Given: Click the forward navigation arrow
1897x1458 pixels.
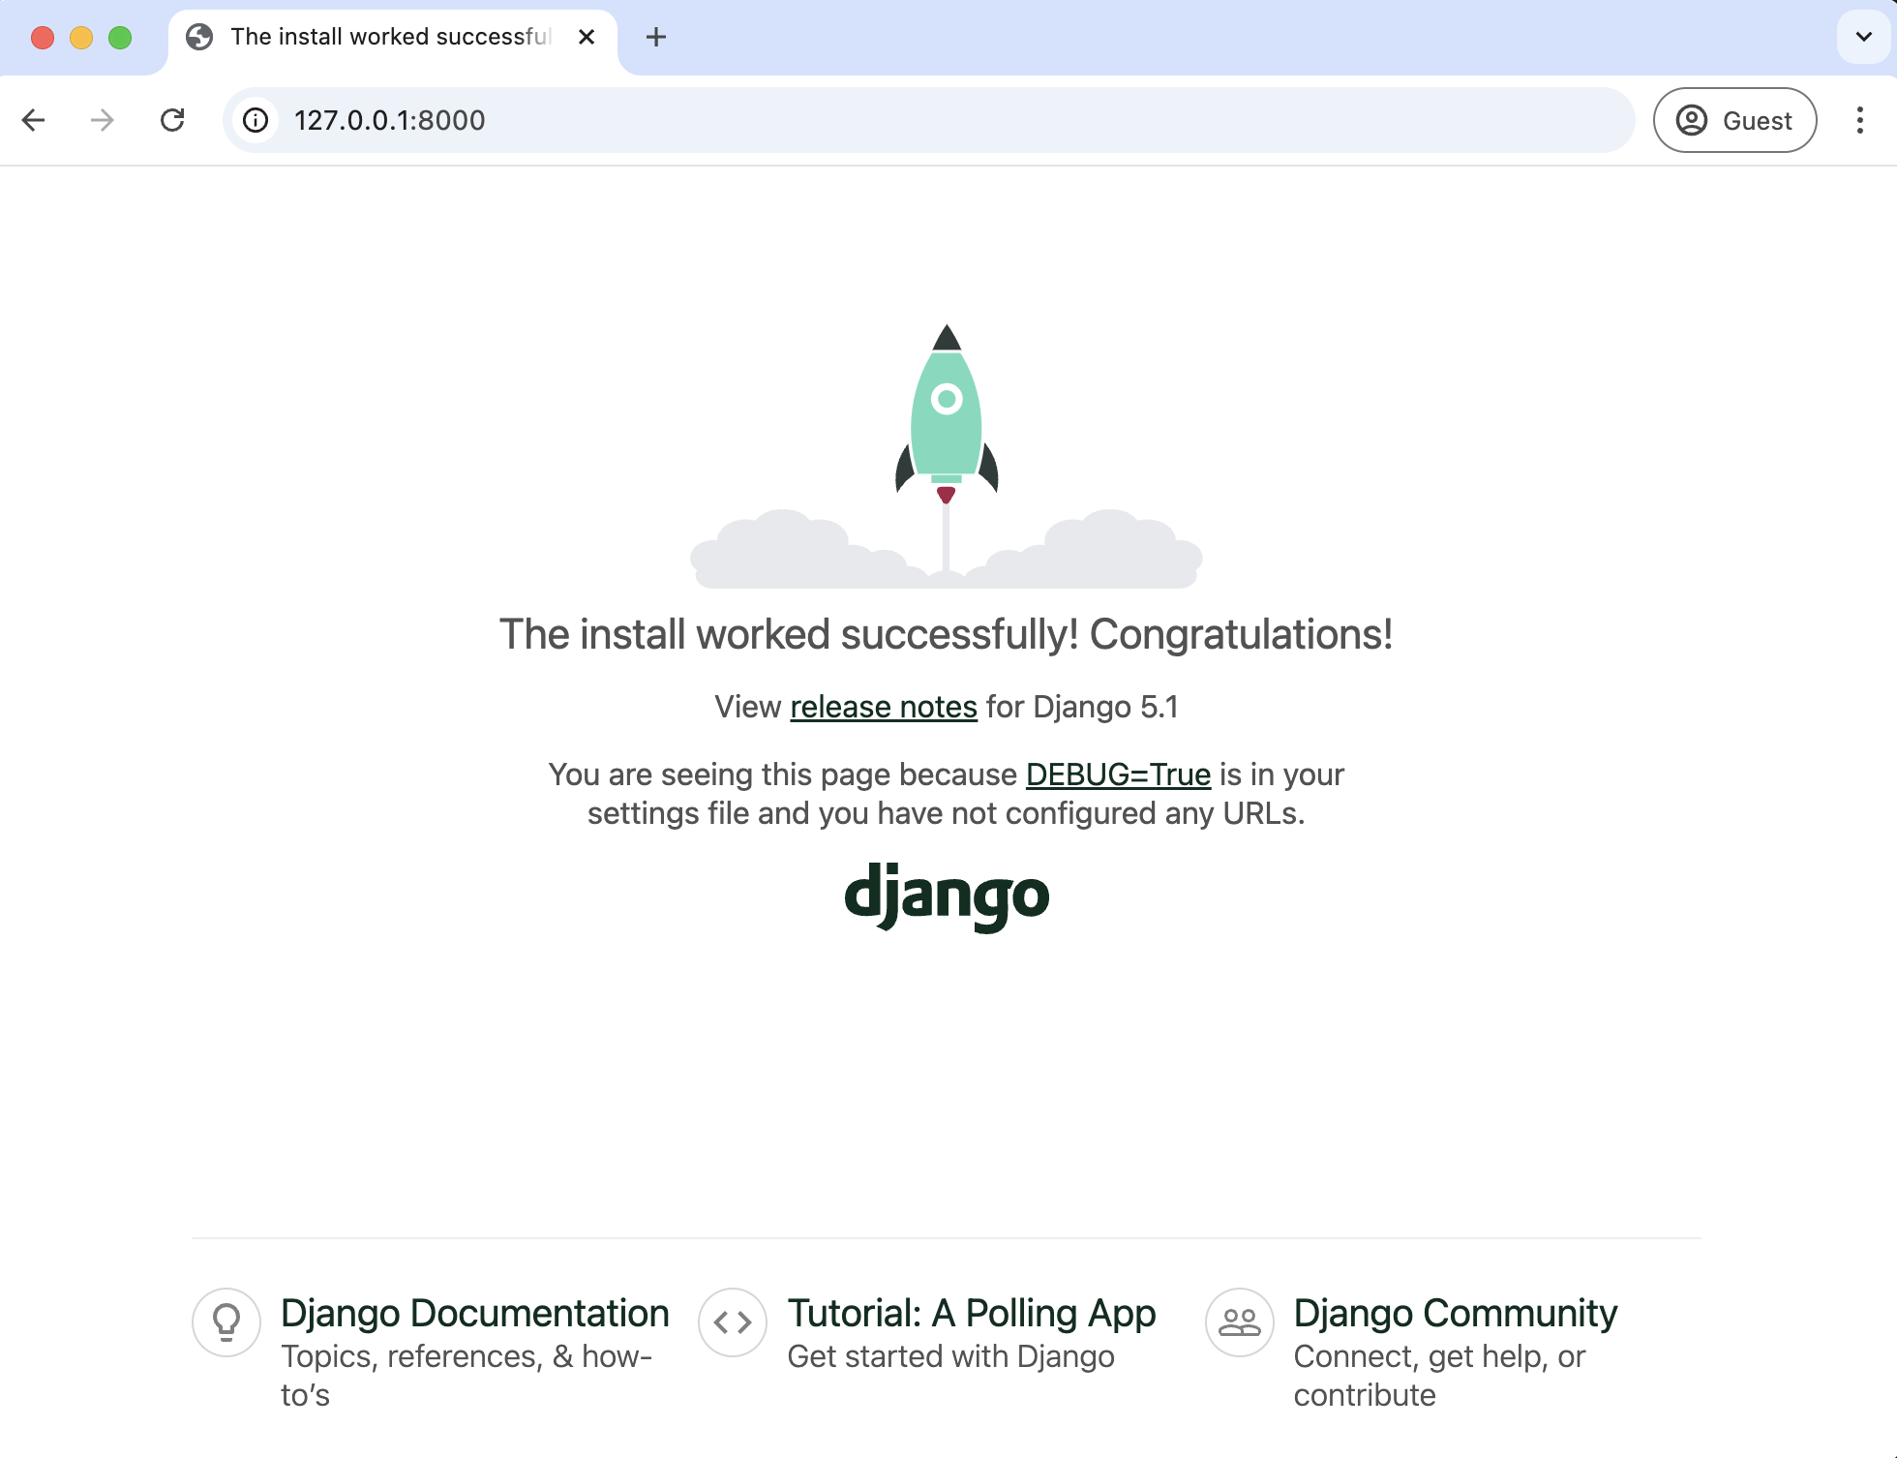Looking at the screenshot, I should [102, 120].
